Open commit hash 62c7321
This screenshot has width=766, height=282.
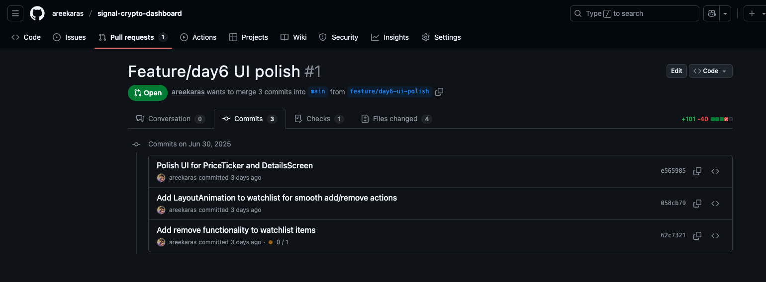coord(673,235)
